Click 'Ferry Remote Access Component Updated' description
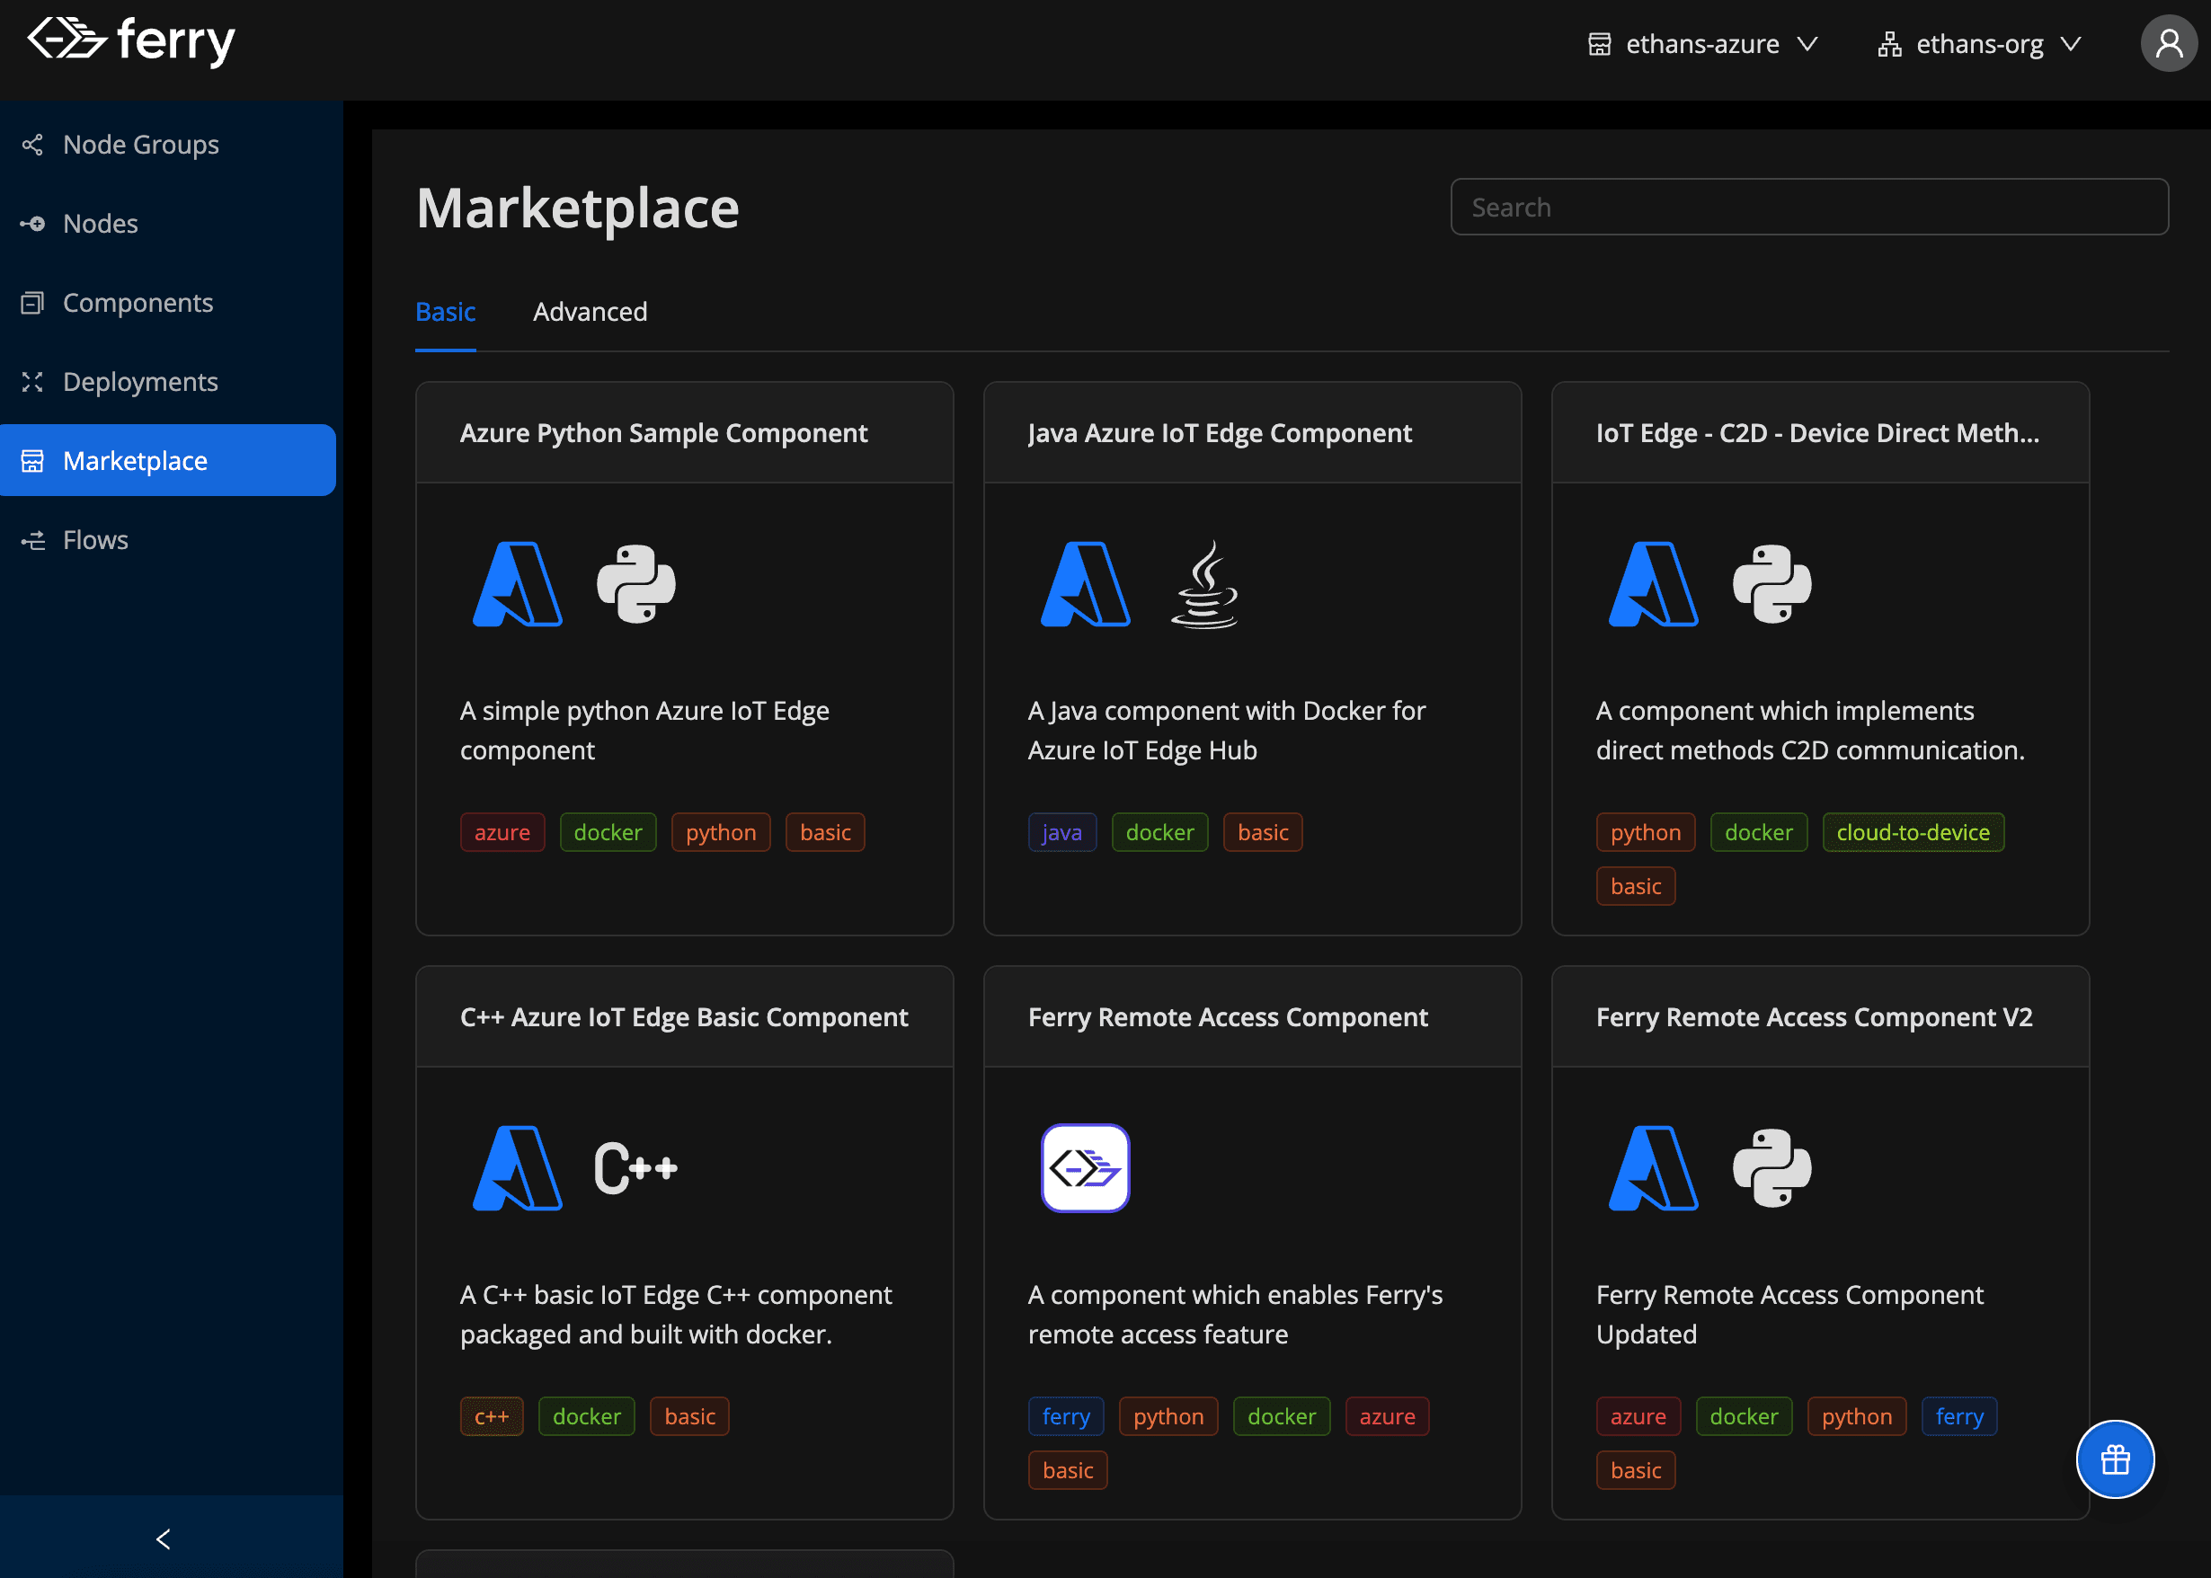The height and width of the screenshot is (1578, 2211). pyautogui.click(x=1789, y=1315)
